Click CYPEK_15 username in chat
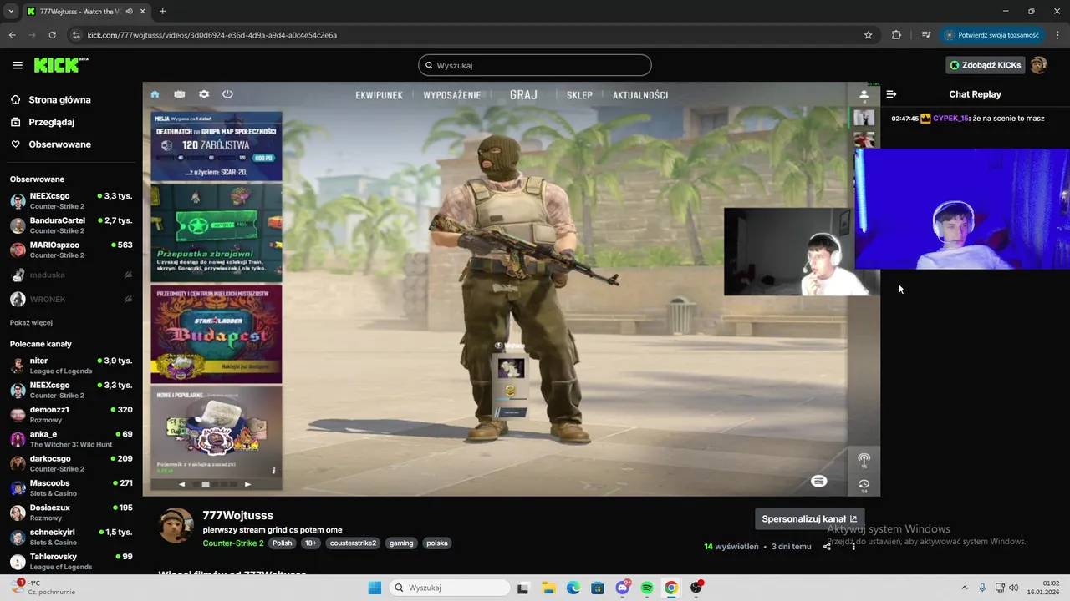The image size is (1070, 601). coord(950,119)
